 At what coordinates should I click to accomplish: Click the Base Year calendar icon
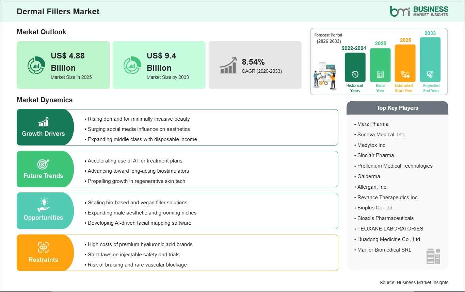click(x=380, y=74)
